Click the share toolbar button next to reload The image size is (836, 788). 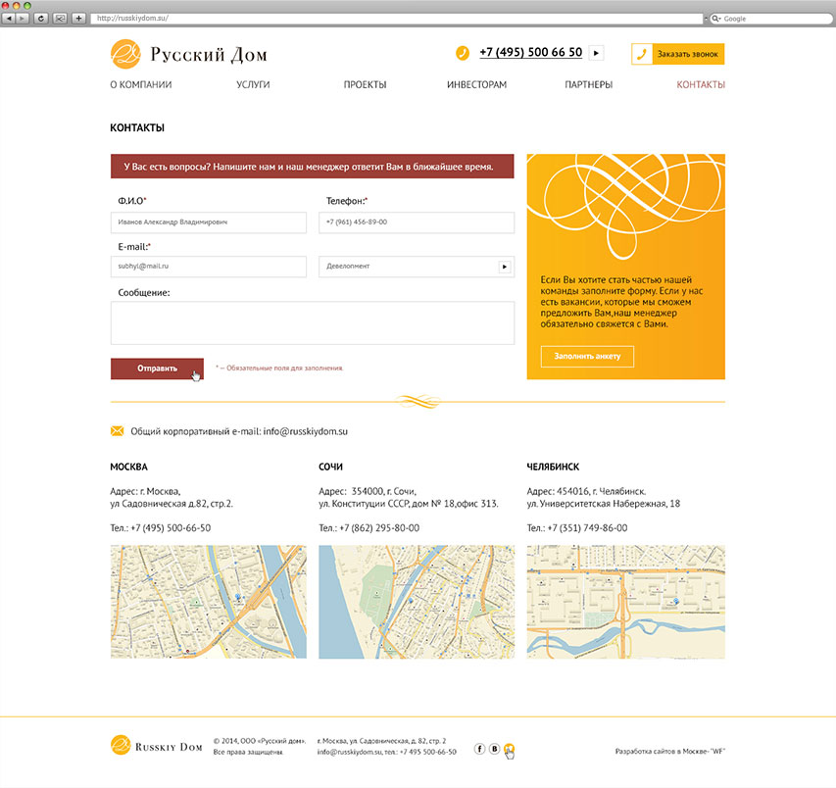(60, 19)
